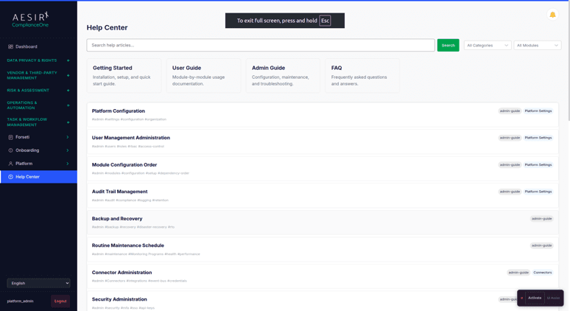Click the green Search button
The image size is (570, 311).
click(x=448, y=45)
